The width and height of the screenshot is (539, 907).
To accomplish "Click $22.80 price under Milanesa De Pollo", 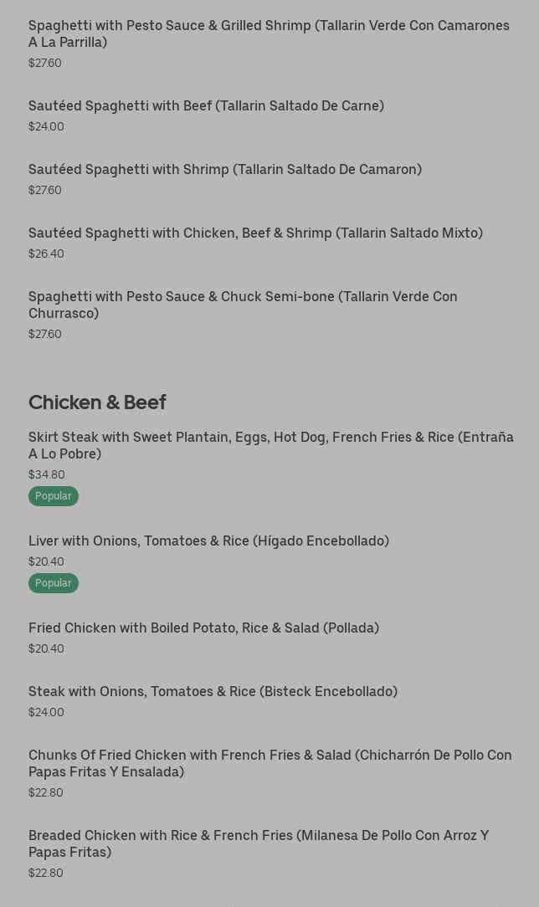I will click(46, 873).
